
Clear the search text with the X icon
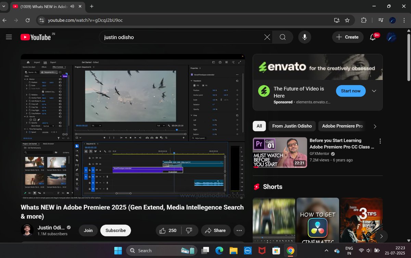tap(267, 37)
